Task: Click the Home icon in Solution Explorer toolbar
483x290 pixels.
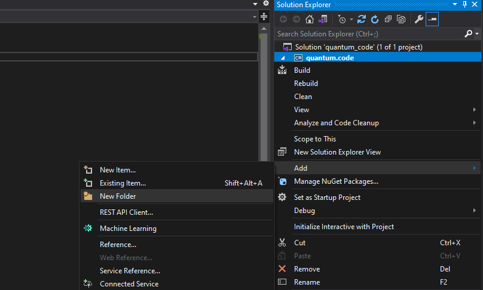Action: (309, 19)
